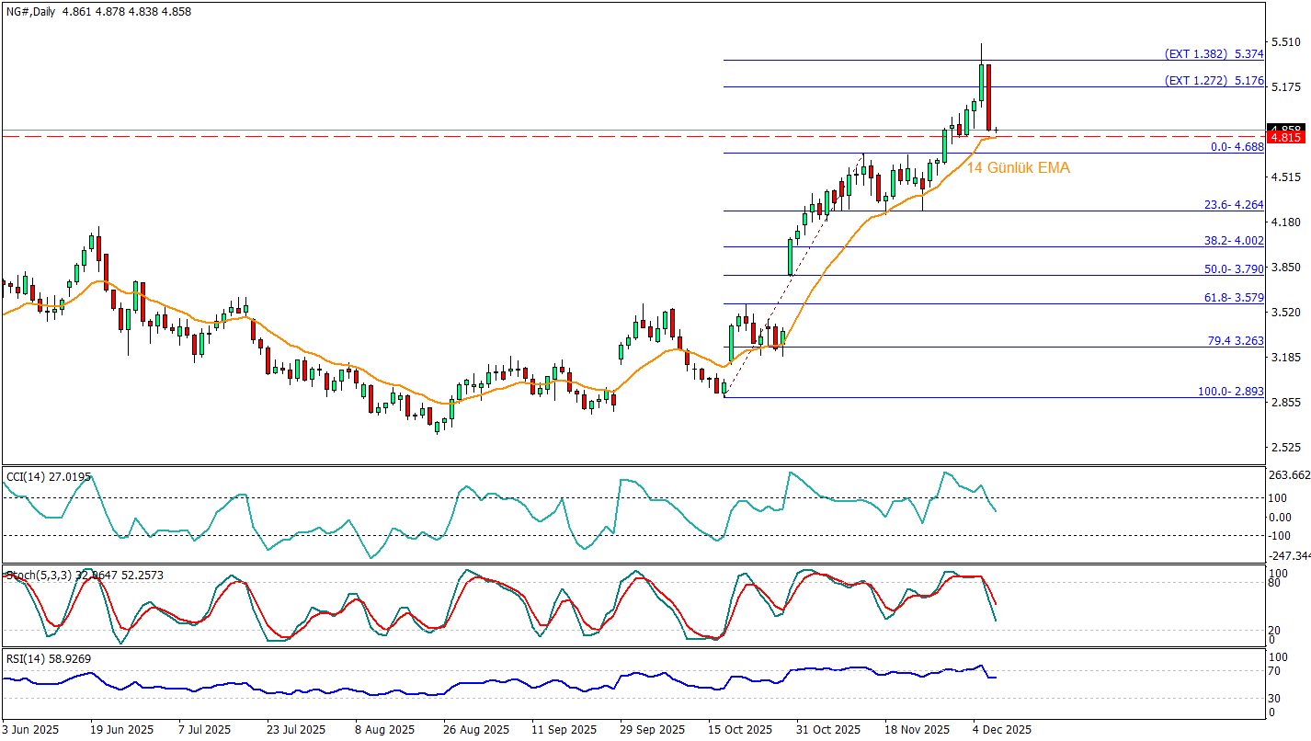The width and height of the screenshot is (1311, 741).
Task: Select the EXT 1.382 Fibonacci level label
Action: [x=1214, y=53]
